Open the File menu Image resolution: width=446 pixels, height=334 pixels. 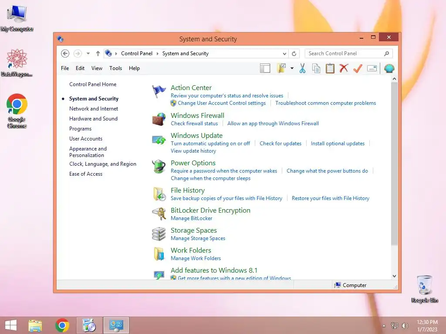click(x=65, y=68)
